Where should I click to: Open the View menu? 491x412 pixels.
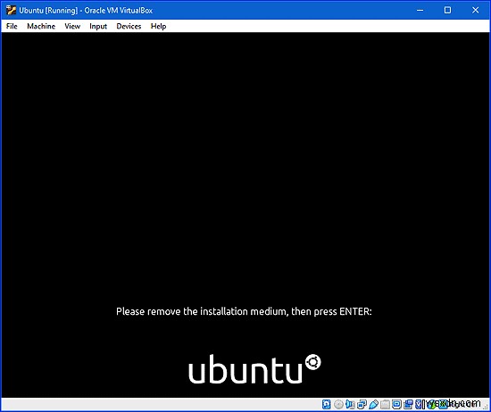click(72, 26)
